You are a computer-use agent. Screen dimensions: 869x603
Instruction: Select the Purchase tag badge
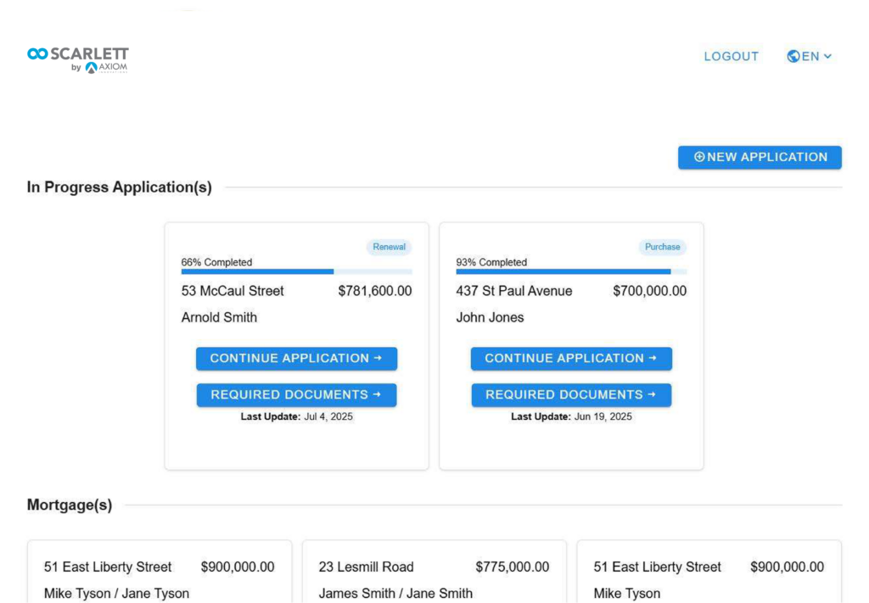point(662,247)
